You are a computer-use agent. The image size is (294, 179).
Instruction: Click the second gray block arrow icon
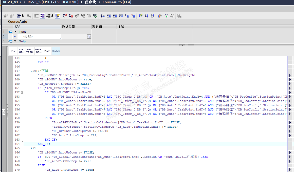tap(83, 16)
